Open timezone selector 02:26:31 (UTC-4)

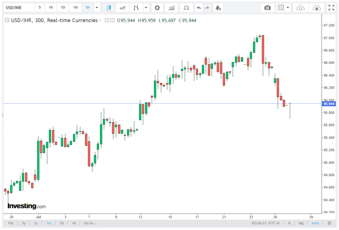point(265,223)
